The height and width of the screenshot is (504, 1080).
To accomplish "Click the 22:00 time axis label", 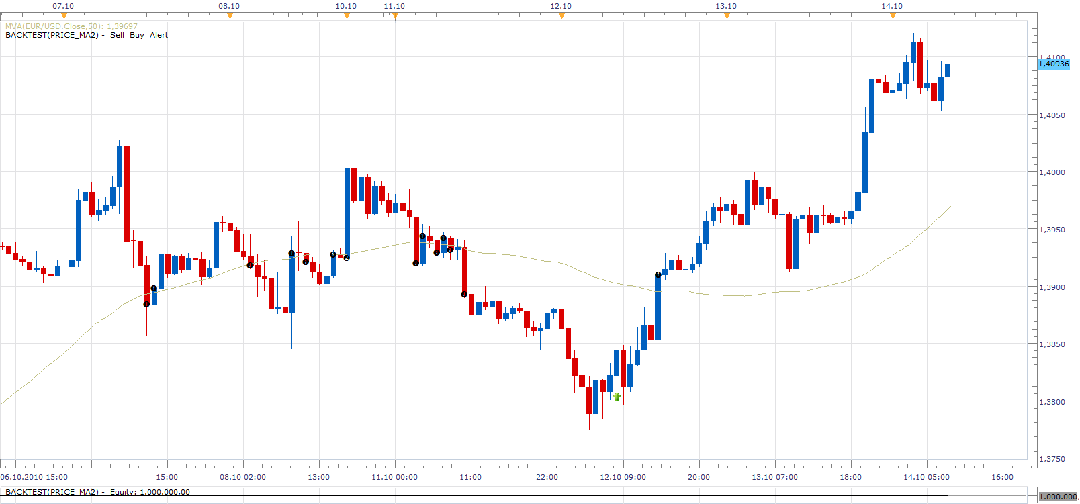I will [547, 477].
